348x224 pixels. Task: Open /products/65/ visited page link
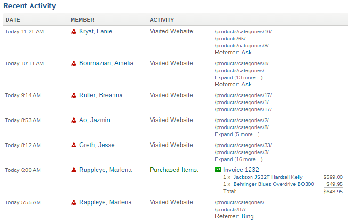click(x=230, y=39)
